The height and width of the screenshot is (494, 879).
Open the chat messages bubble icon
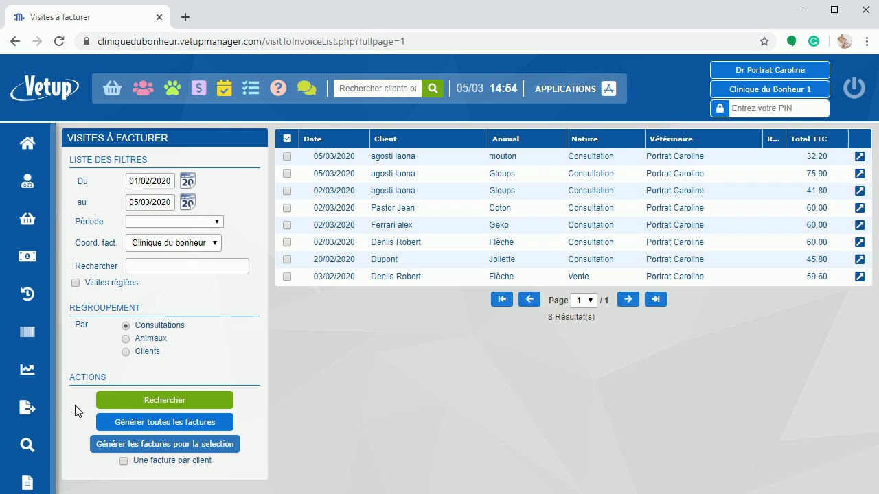coord(306,89)
